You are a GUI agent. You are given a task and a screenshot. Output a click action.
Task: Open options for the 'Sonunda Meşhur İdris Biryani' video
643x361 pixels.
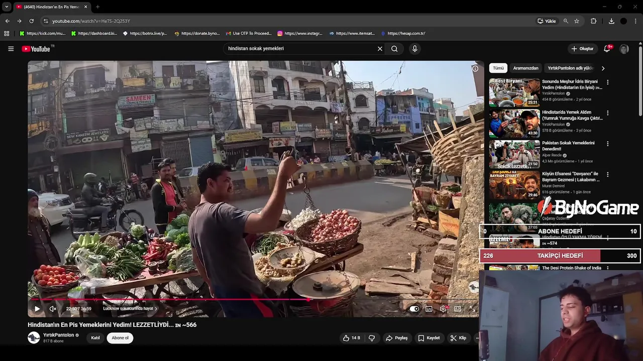pyautogui.click(x=607, y=82)
